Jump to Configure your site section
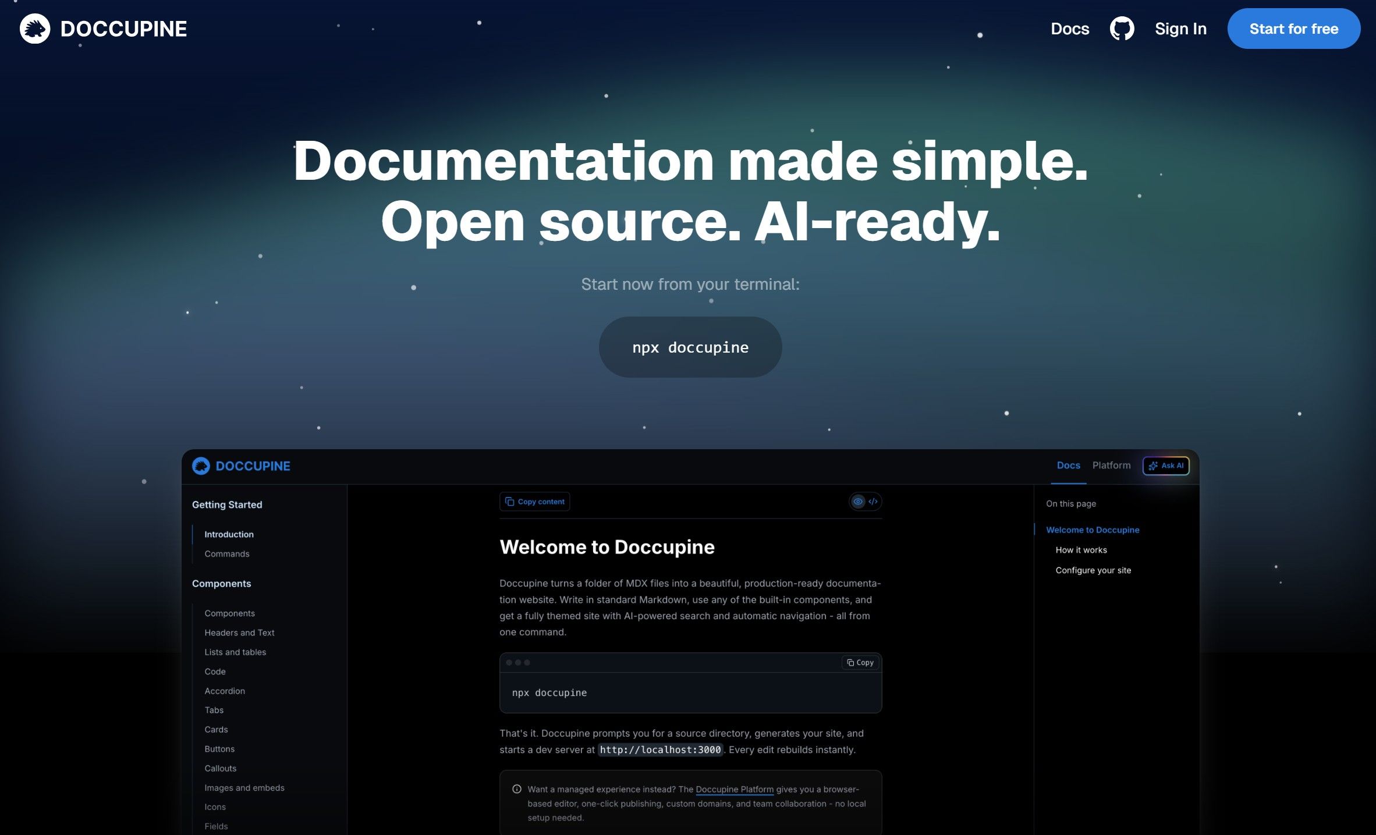 (1093, 570)
